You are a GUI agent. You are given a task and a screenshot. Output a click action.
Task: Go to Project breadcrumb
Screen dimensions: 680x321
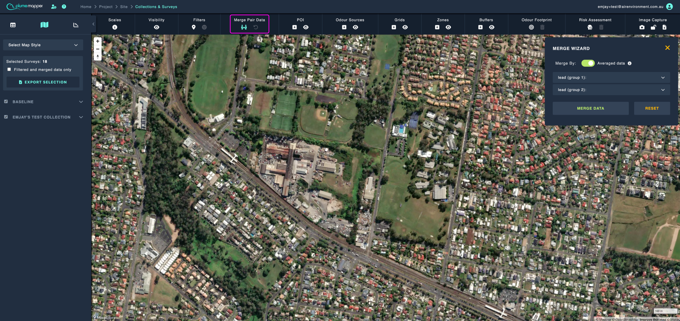pyautogui.click(x=106, y=7)
